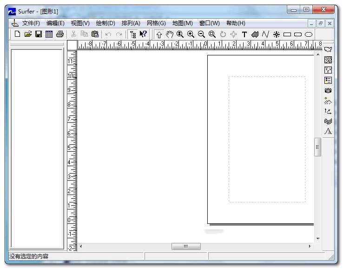
Task: Select the Rectangle drawing tool
Action: (287, 34)
